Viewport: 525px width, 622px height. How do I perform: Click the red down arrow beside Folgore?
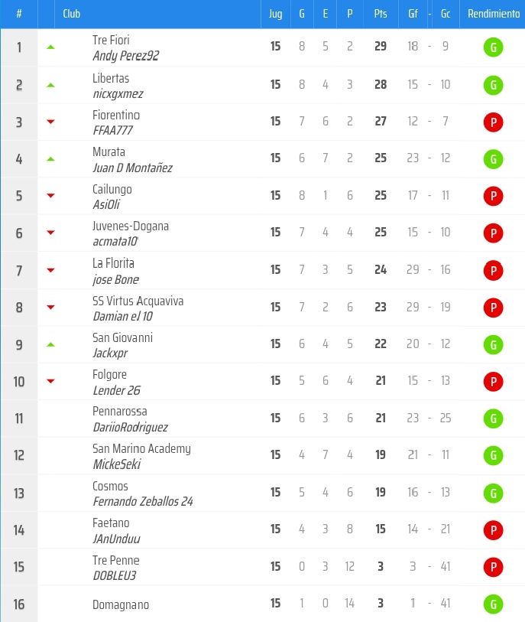[50, 381]
